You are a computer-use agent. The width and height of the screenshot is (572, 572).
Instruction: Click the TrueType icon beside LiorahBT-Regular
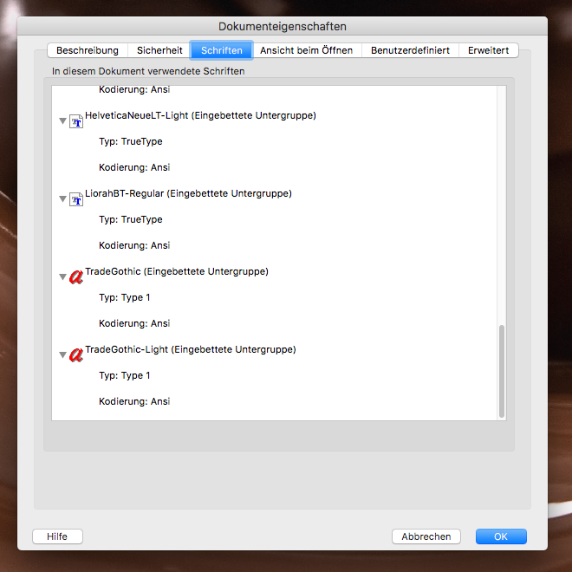pos(76,199)
